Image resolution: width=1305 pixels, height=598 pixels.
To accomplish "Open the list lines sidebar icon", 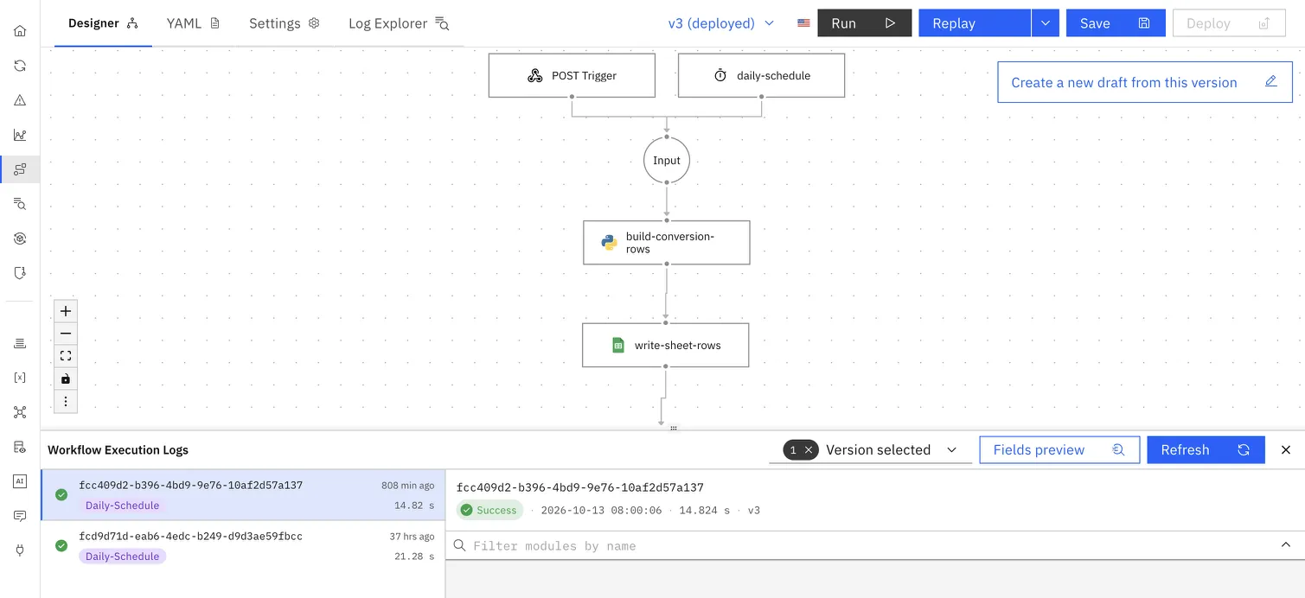I will coord(20,343).
